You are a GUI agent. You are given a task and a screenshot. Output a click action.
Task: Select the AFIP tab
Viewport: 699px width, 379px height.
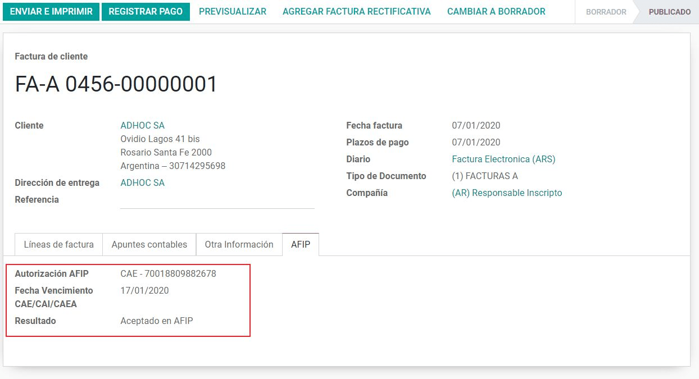click(x=301, y=244)
